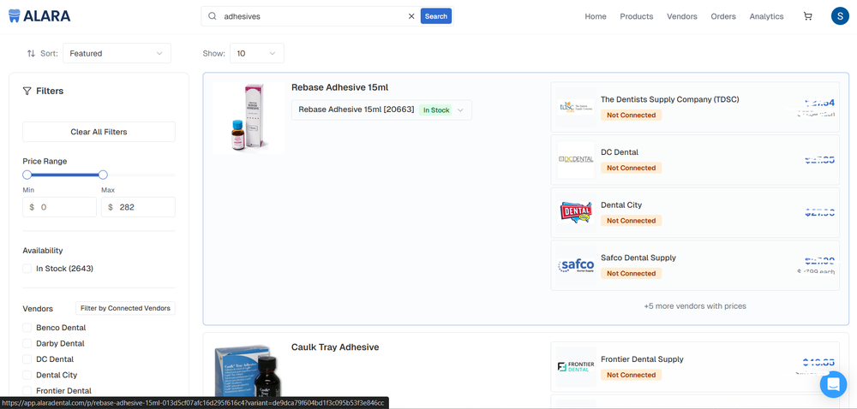Screen dimensions: 857x409
Task: Click the Max price input field
Action: click(138, 207)
